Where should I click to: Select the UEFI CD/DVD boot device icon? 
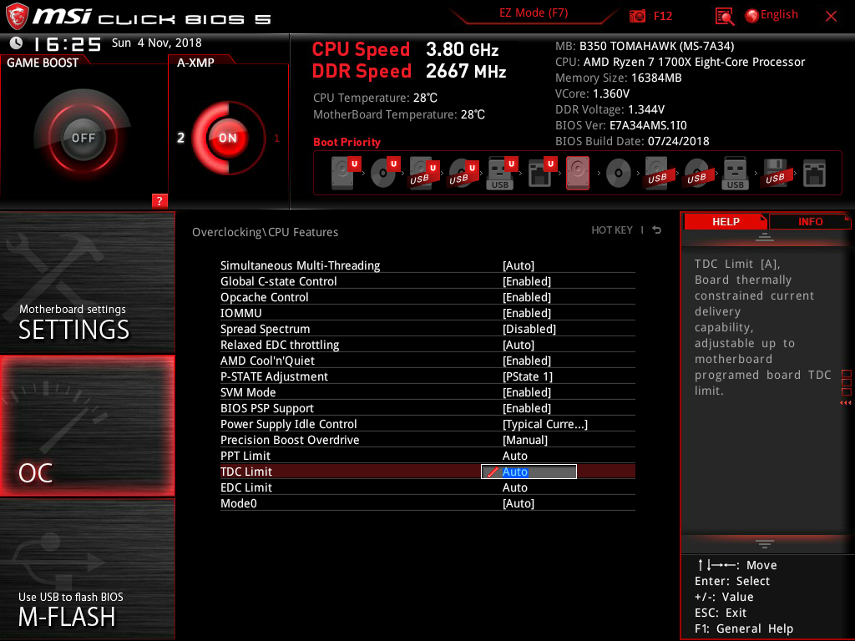(385, 173)
